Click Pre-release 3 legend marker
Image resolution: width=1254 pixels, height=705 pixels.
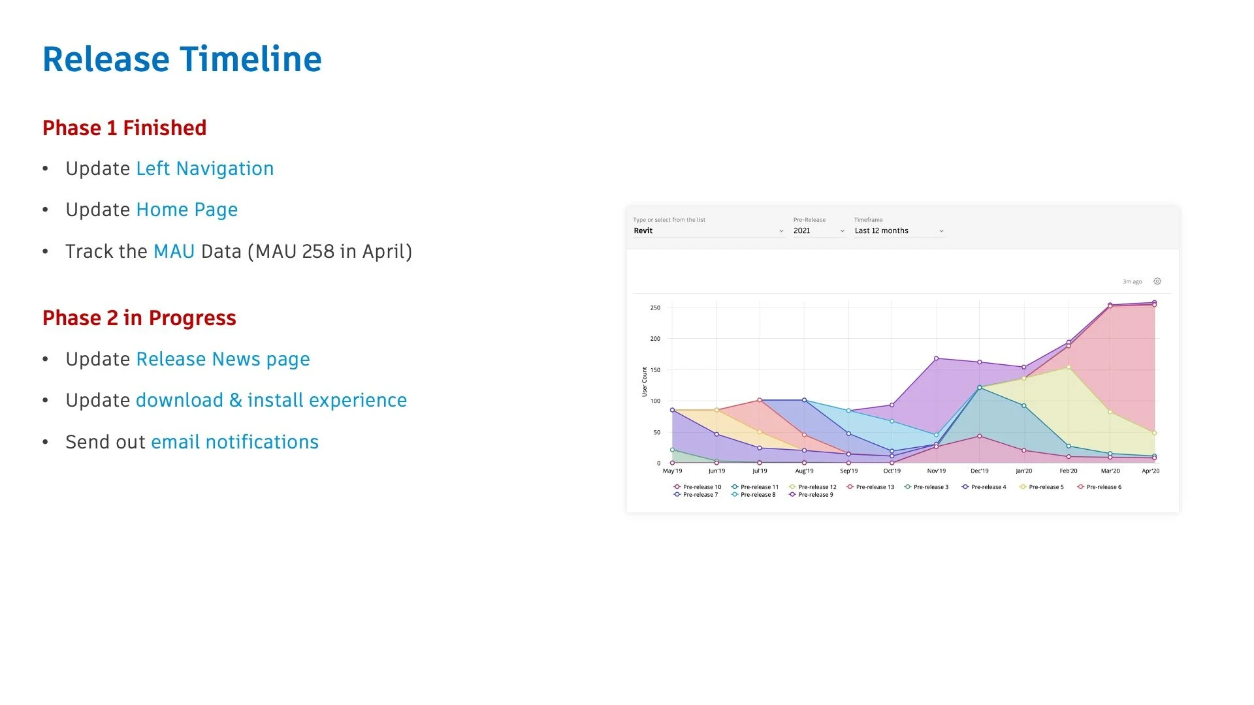point(908,487)
